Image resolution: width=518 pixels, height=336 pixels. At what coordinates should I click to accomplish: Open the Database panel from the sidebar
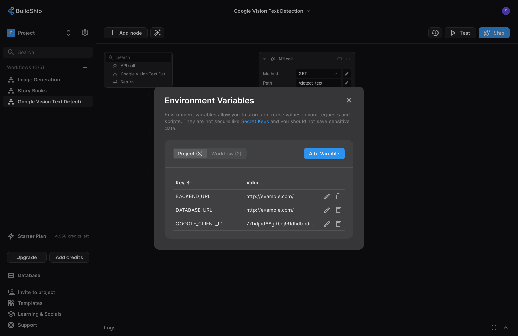tap(10, 275)
